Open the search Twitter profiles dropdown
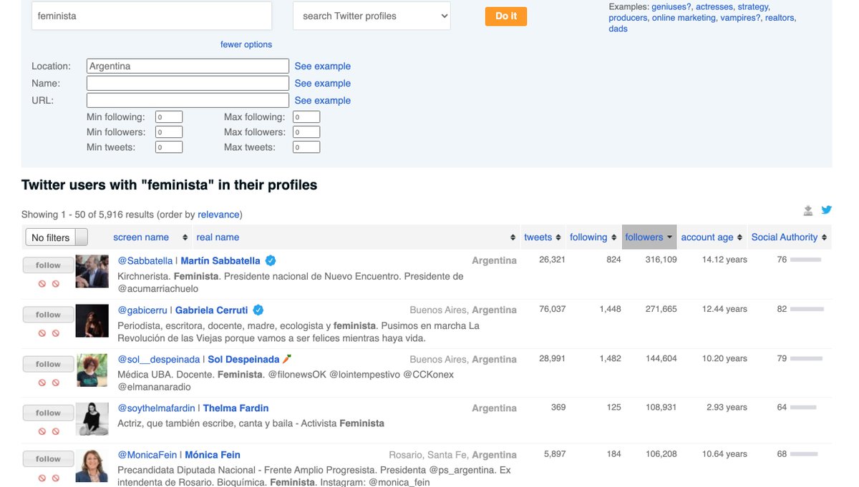859x487 pixels. 372,16
